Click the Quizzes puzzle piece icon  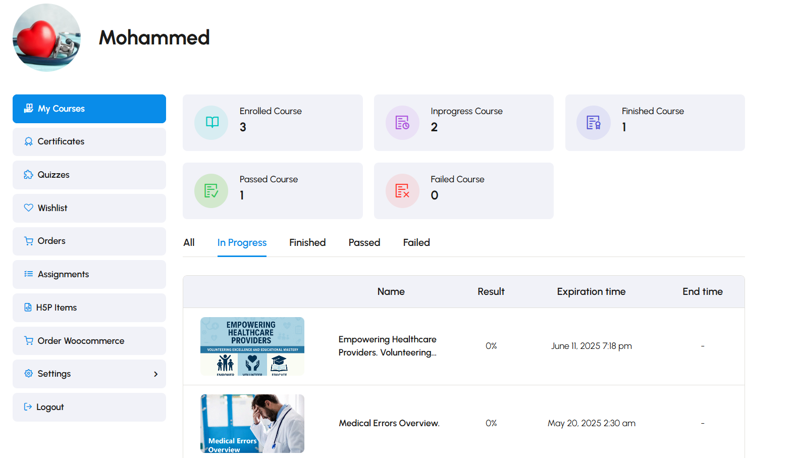tap(28, 175)
